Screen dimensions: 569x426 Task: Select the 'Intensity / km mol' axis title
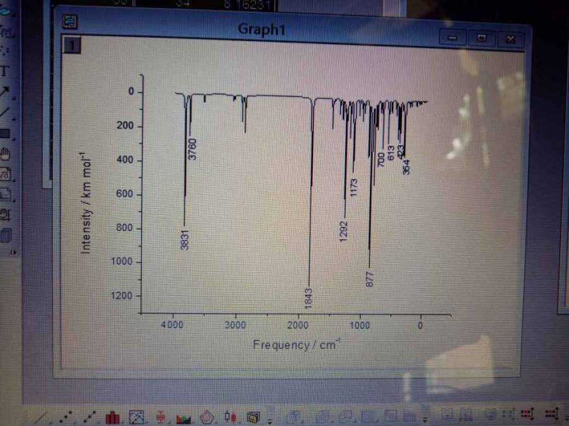pos(85,203)
